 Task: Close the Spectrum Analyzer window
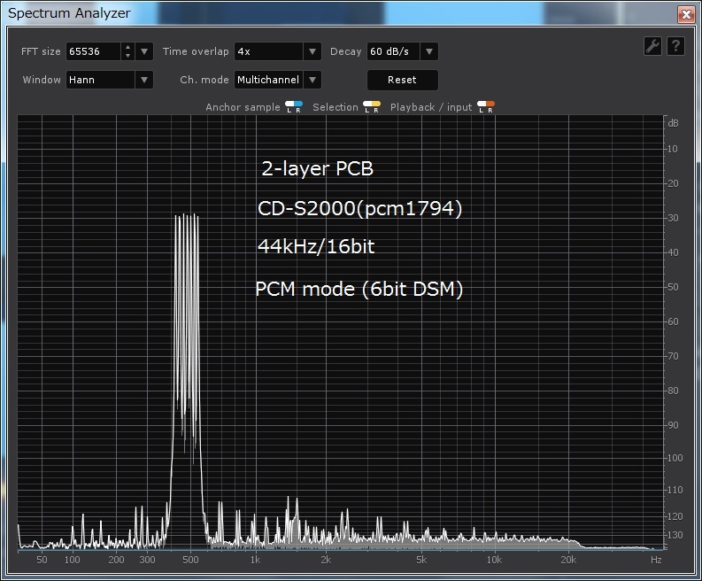[686, 14]
